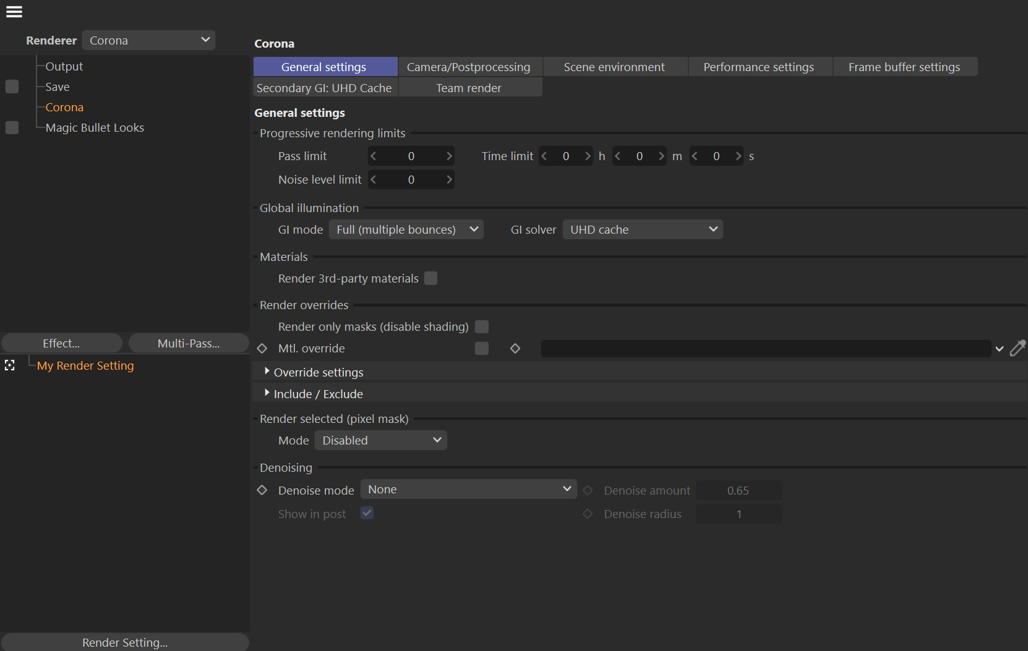Click the Mtl. override material link field
1028x651 pixels.
tap(766, 349)
